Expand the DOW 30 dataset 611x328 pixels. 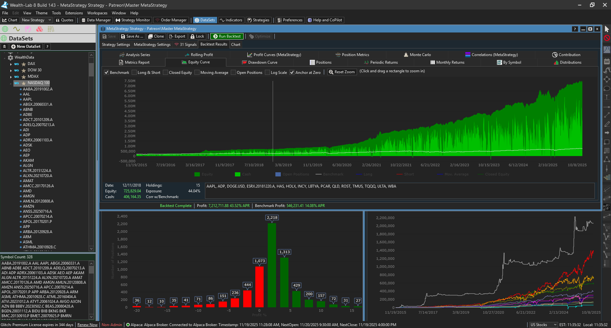click(11, 70)
